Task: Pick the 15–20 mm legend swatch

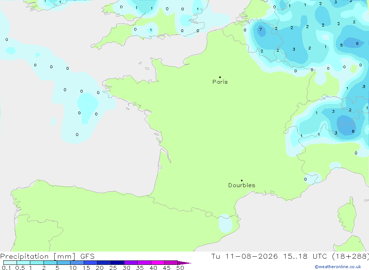Action: 91,263
